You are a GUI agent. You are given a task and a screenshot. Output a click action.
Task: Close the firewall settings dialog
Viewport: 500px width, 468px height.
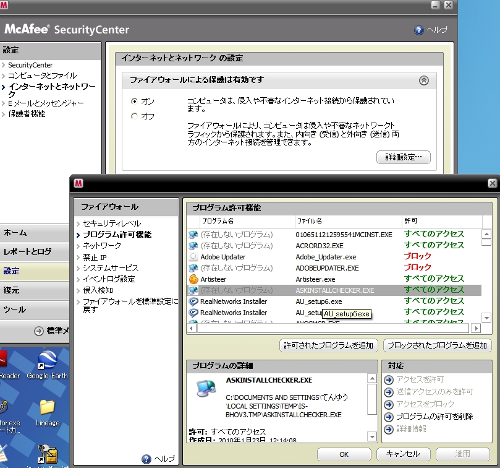(x=493, y=183)
